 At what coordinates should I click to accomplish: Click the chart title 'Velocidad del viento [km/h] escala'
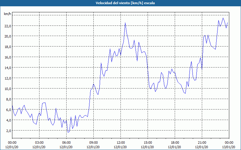tap(125, 3)
